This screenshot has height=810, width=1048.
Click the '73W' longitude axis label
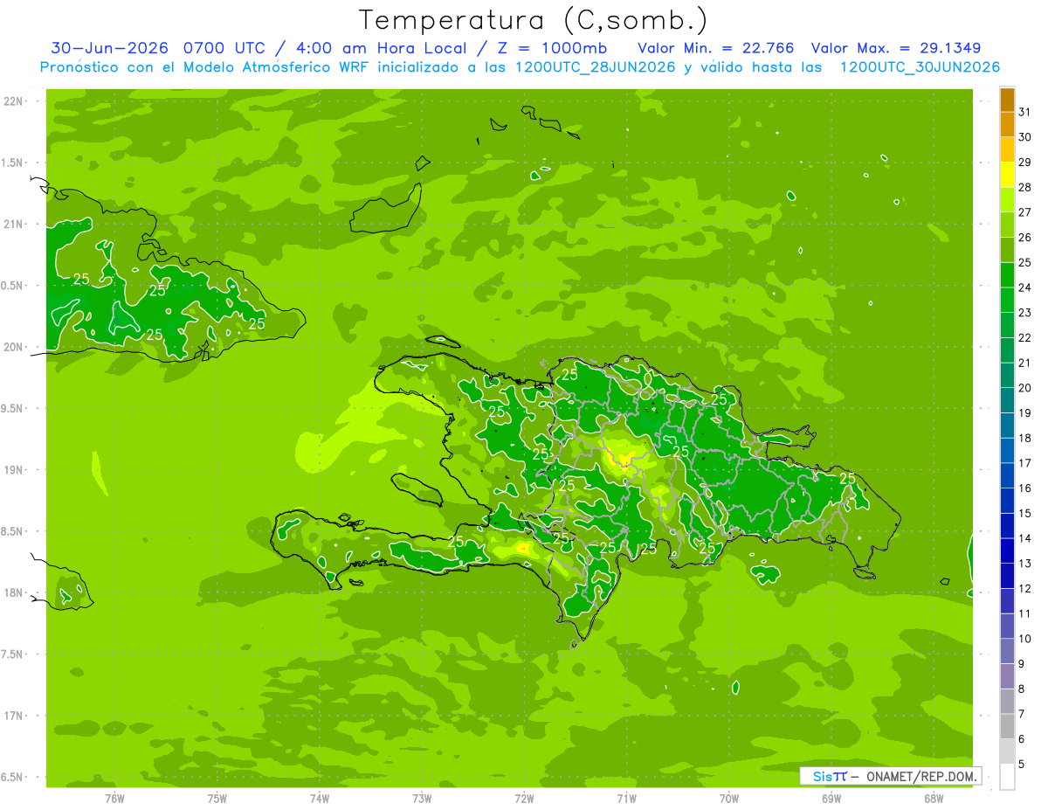pos(422,799)
